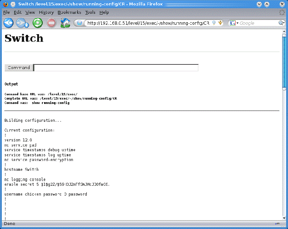Open the Tools menu
The height and width of the screenshot is (229, 288).
tap(90, 12)
